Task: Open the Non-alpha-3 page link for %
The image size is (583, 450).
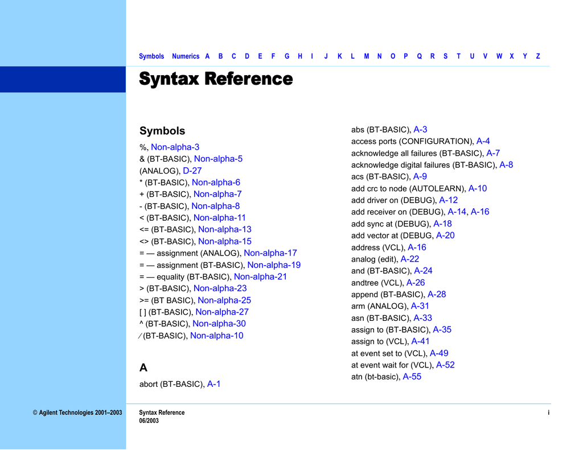Action: click(175, 147)
